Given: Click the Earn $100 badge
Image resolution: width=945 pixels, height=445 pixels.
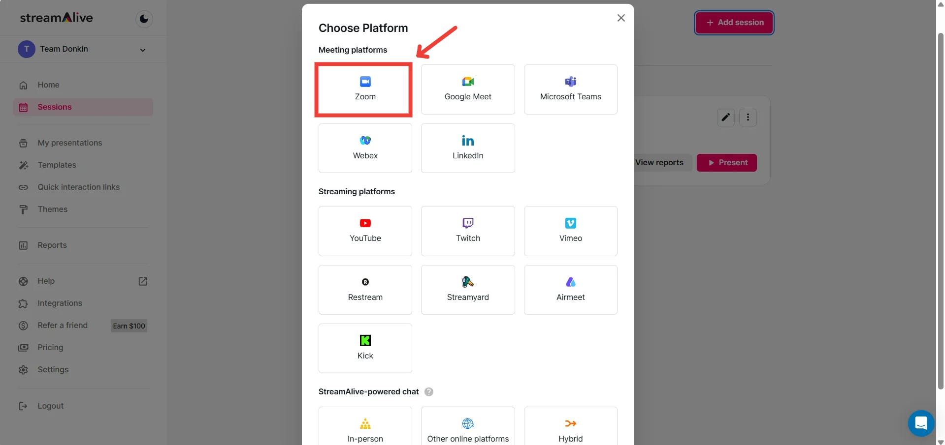Looking at the screenshot, I should coord(129,326).
